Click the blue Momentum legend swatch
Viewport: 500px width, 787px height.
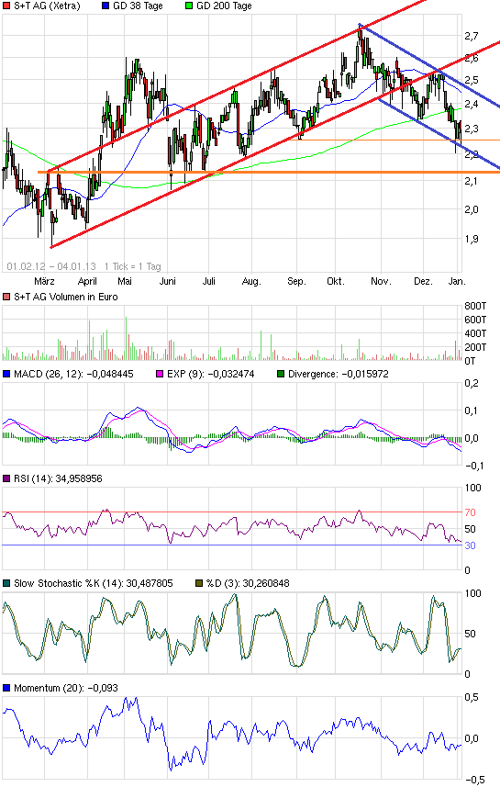[6, 688]
